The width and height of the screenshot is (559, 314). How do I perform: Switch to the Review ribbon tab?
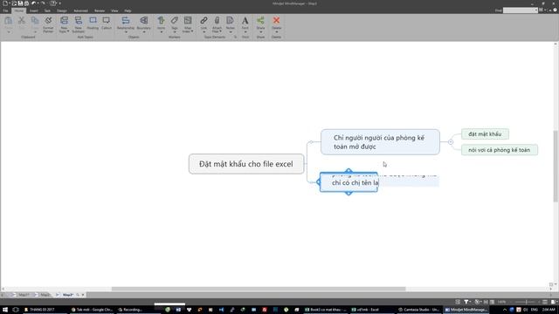(x=100, y=10)
